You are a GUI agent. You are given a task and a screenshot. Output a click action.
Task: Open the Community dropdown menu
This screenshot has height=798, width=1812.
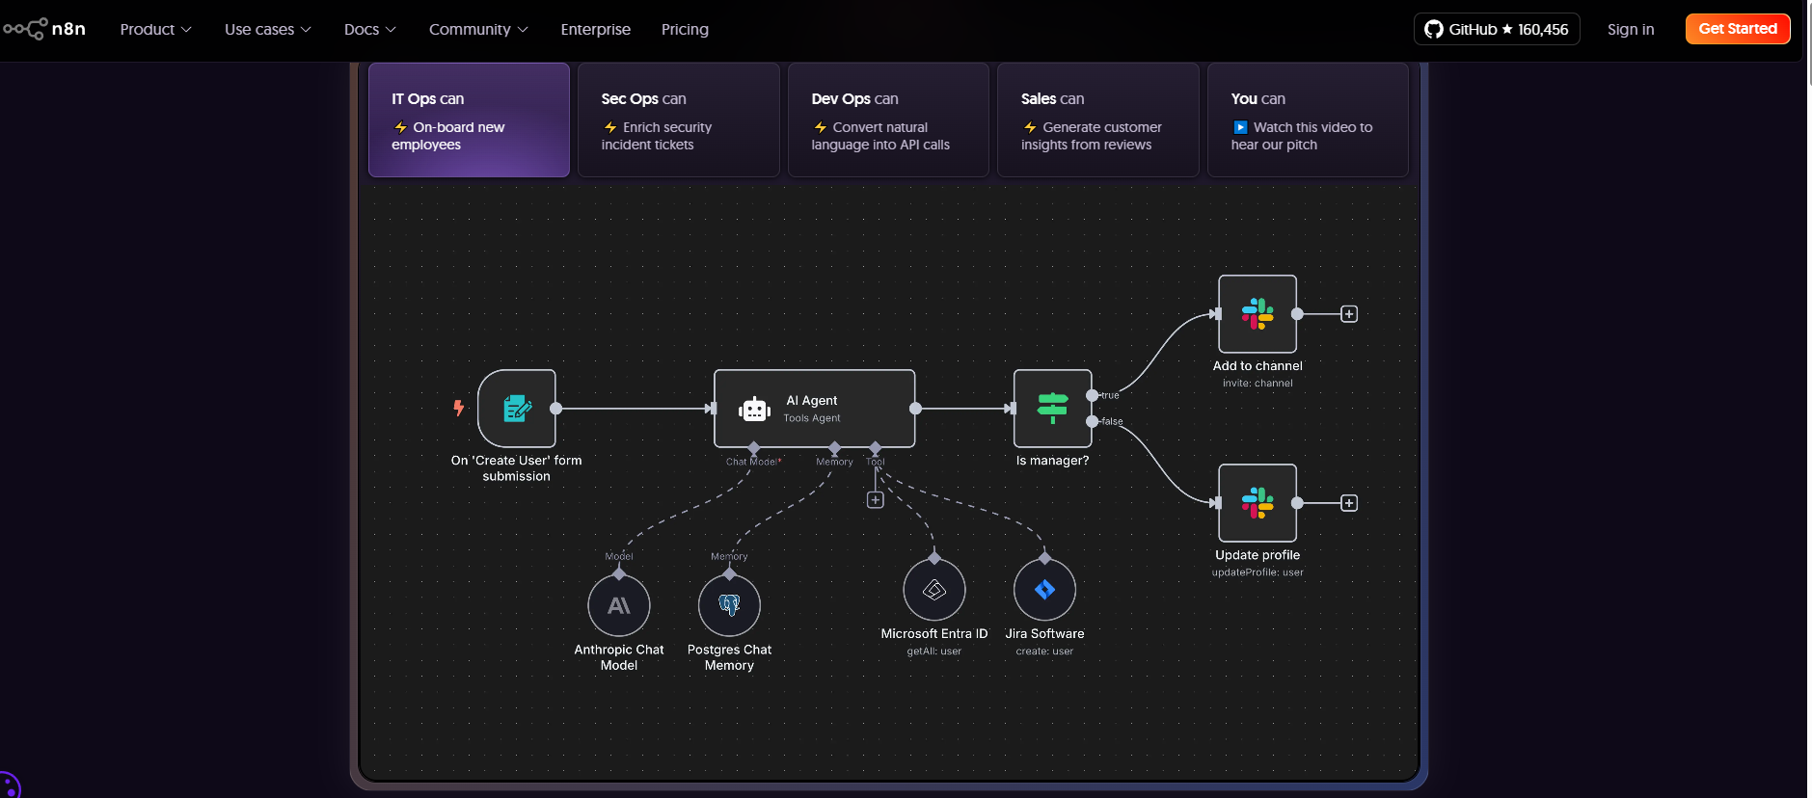(x=478, y=30)
